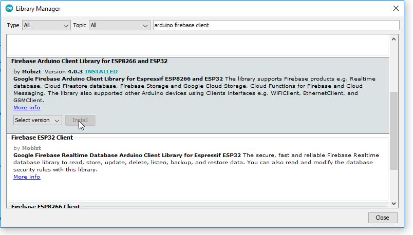Screen dimensions: 413x235
Task: Open More info link for Firebase Arduino Client Library
Action: (27, 108)
